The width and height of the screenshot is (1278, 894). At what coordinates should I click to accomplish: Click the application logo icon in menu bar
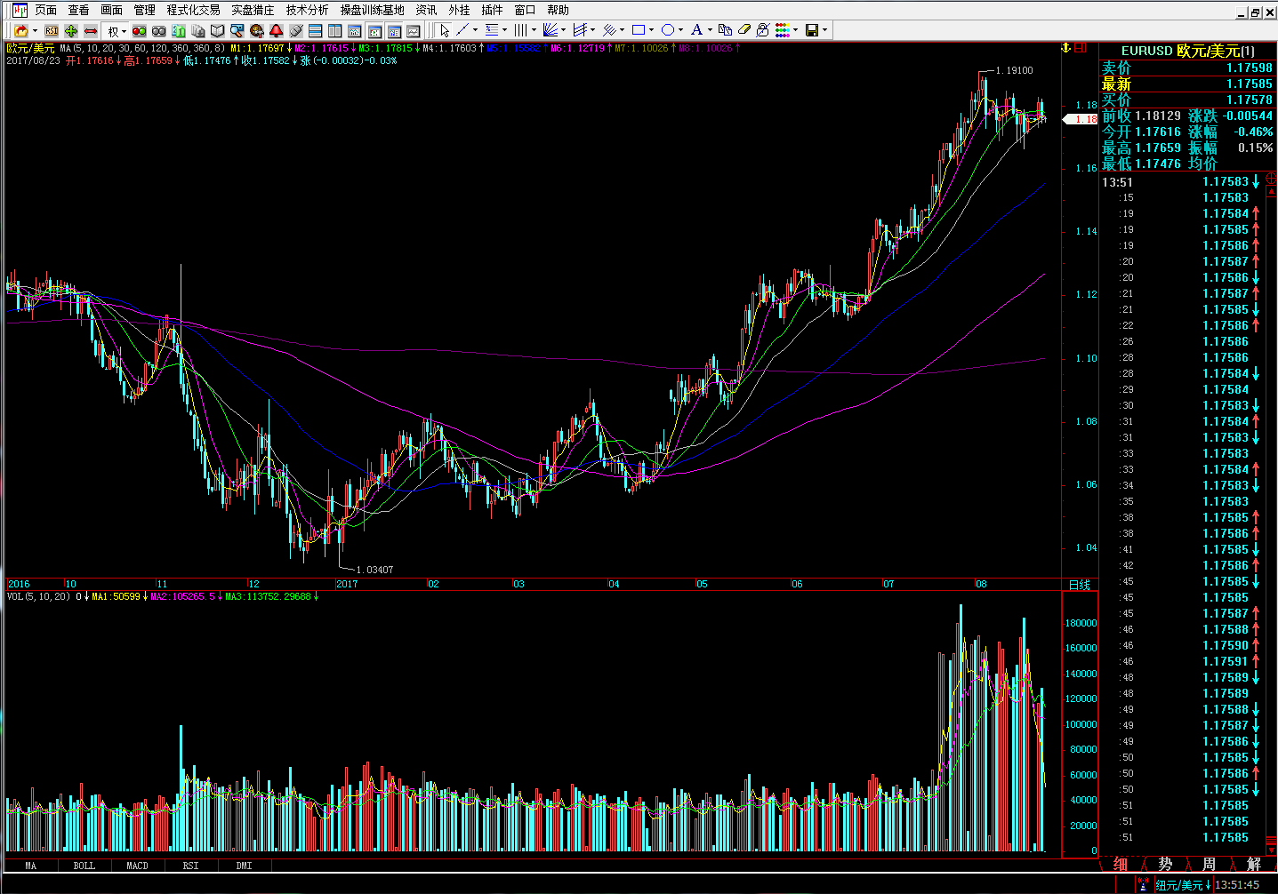coord(19,10)
